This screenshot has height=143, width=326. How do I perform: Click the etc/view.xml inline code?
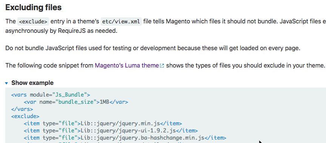[121, 22]
